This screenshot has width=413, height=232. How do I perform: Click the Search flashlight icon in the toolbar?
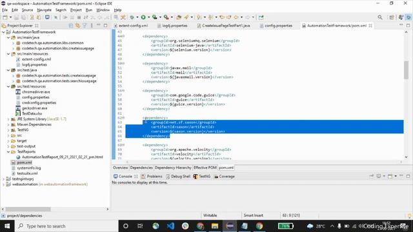pos(186,17)
